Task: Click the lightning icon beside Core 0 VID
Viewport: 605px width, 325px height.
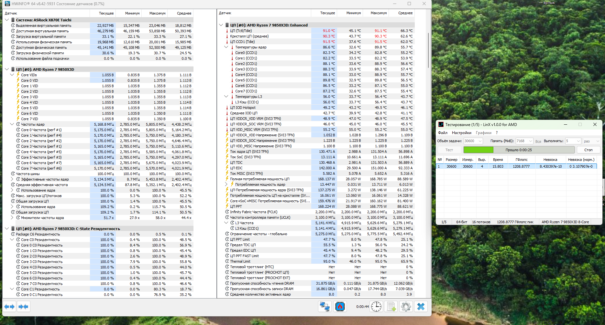Action: (x=18, y=80)
